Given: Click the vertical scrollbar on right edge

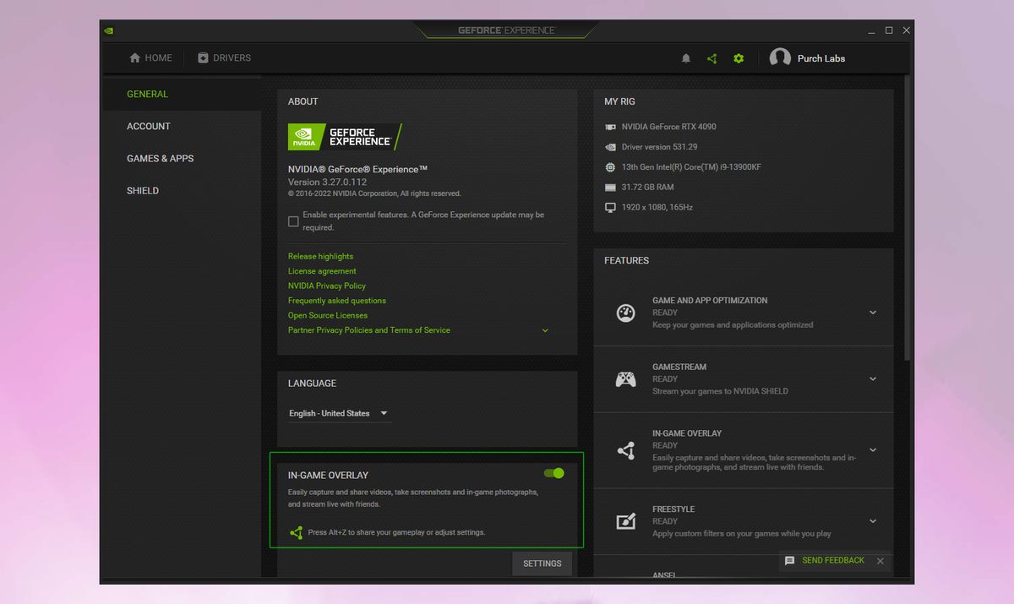Looking at the screenshot, I should pos(908,220).
